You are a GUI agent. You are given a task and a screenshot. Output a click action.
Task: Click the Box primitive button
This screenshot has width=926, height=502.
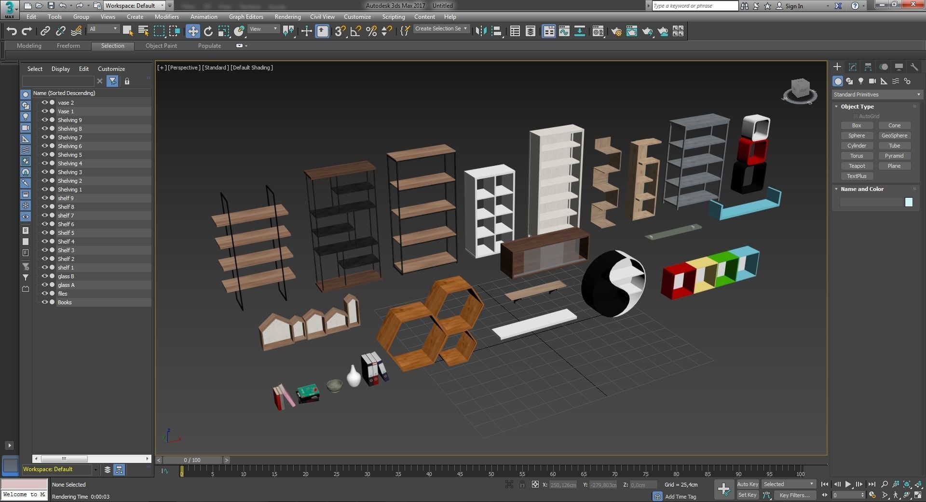coord(857,125)
